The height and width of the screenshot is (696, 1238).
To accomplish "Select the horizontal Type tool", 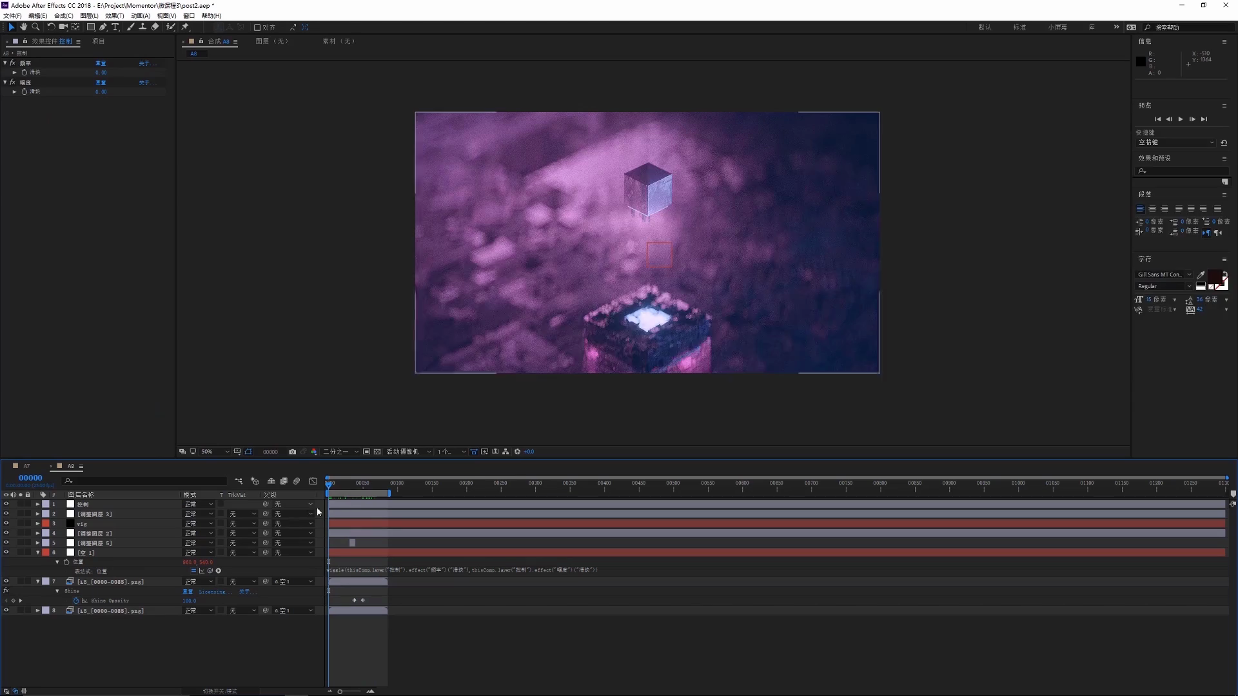I will pos(115,27).
